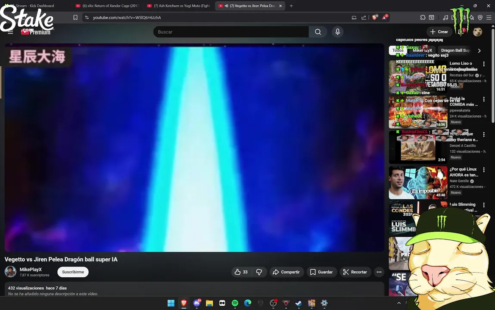Select the Todos filter chip
This screenshot has width=495, height=310.
398,50
